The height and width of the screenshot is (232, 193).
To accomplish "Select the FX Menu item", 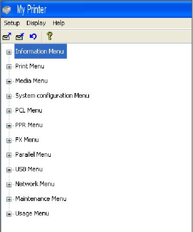I will click(27, 140).
